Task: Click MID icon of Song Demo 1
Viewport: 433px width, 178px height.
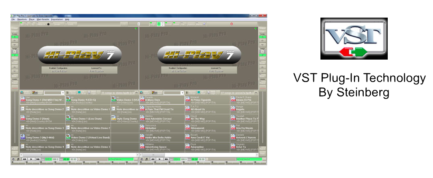Action: click(x=23, y=99)
